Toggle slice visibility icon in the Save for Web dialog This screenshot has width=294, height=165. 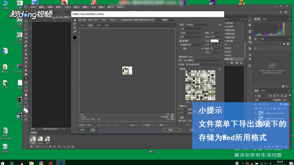(x=75, y=42)
